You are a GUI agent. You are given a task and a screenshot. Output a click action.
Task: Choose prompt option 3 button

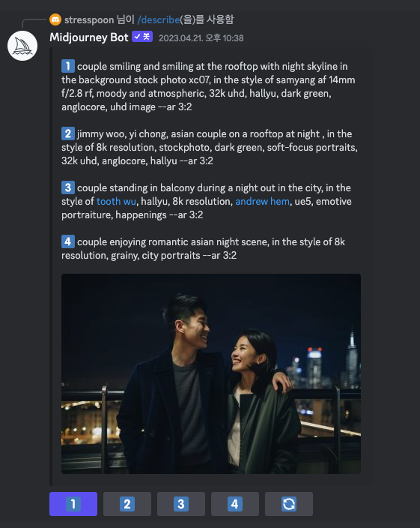[181, 504]
